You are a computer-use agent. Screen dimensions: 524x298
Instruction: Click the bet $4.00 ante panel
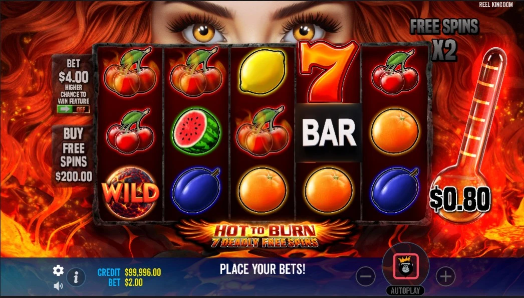click(73, 84)
